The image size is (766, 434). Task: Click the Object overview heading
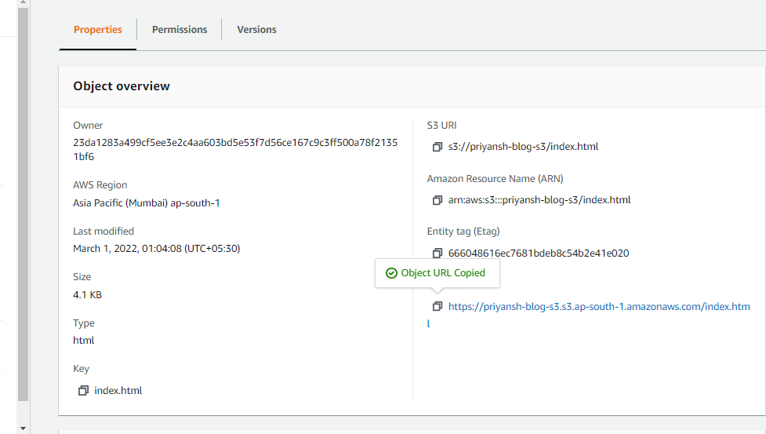(x=122, y=86)
